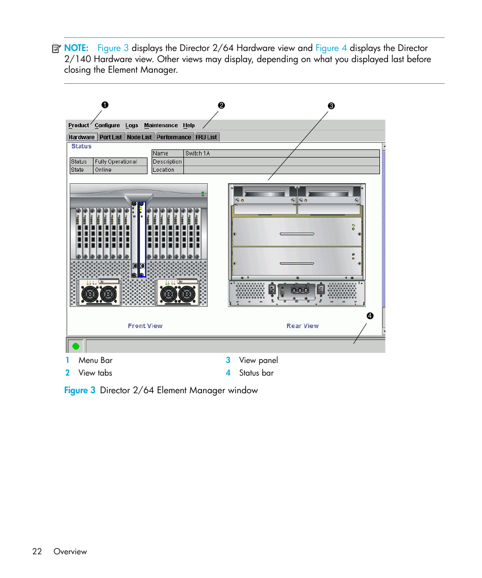Open the Figure 4 link in note

(x=331, y=48)
